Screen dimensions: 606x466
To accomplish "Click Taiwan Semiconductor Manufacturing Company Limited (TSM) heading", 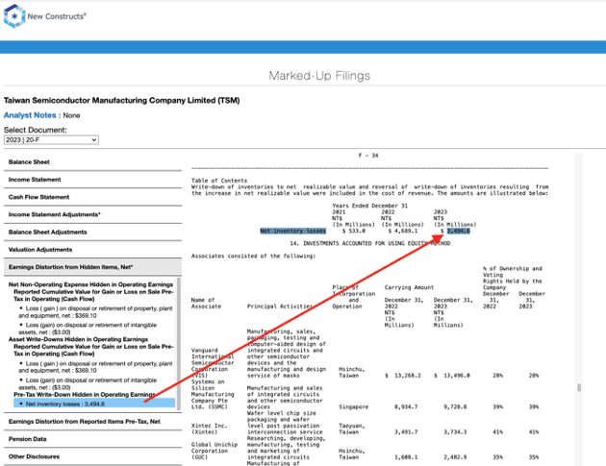I will tap(122, 100).
